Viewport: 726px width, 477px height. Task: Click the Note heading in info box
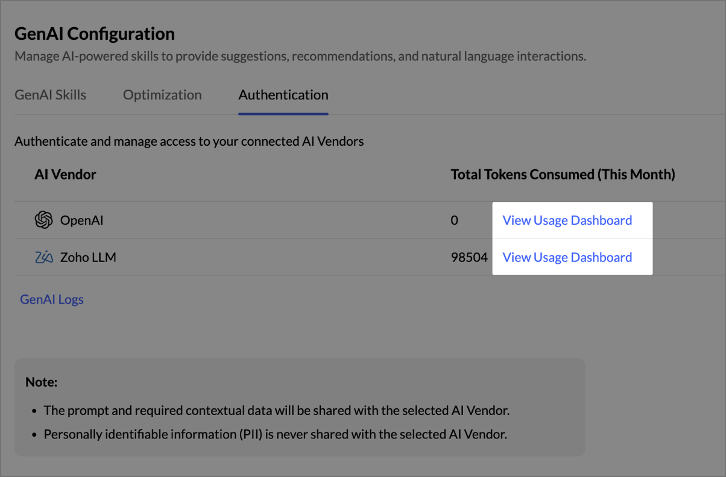41,382
